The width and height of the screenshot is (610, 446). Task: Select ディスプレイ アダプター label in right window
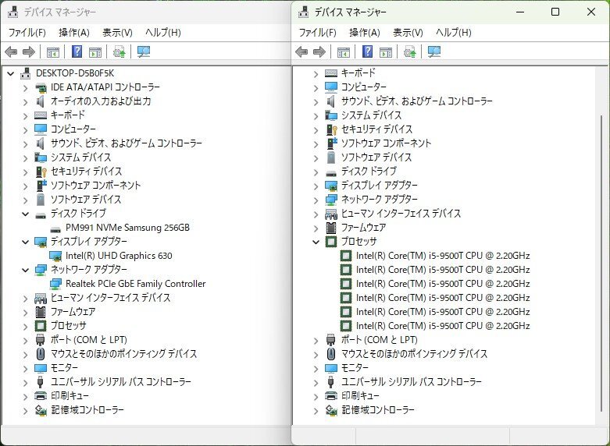[380, 186]
